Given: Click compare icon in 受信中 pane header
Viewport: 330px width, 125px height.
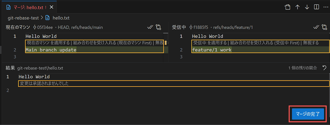Looking at the screenshot, I should click(324, 27).
